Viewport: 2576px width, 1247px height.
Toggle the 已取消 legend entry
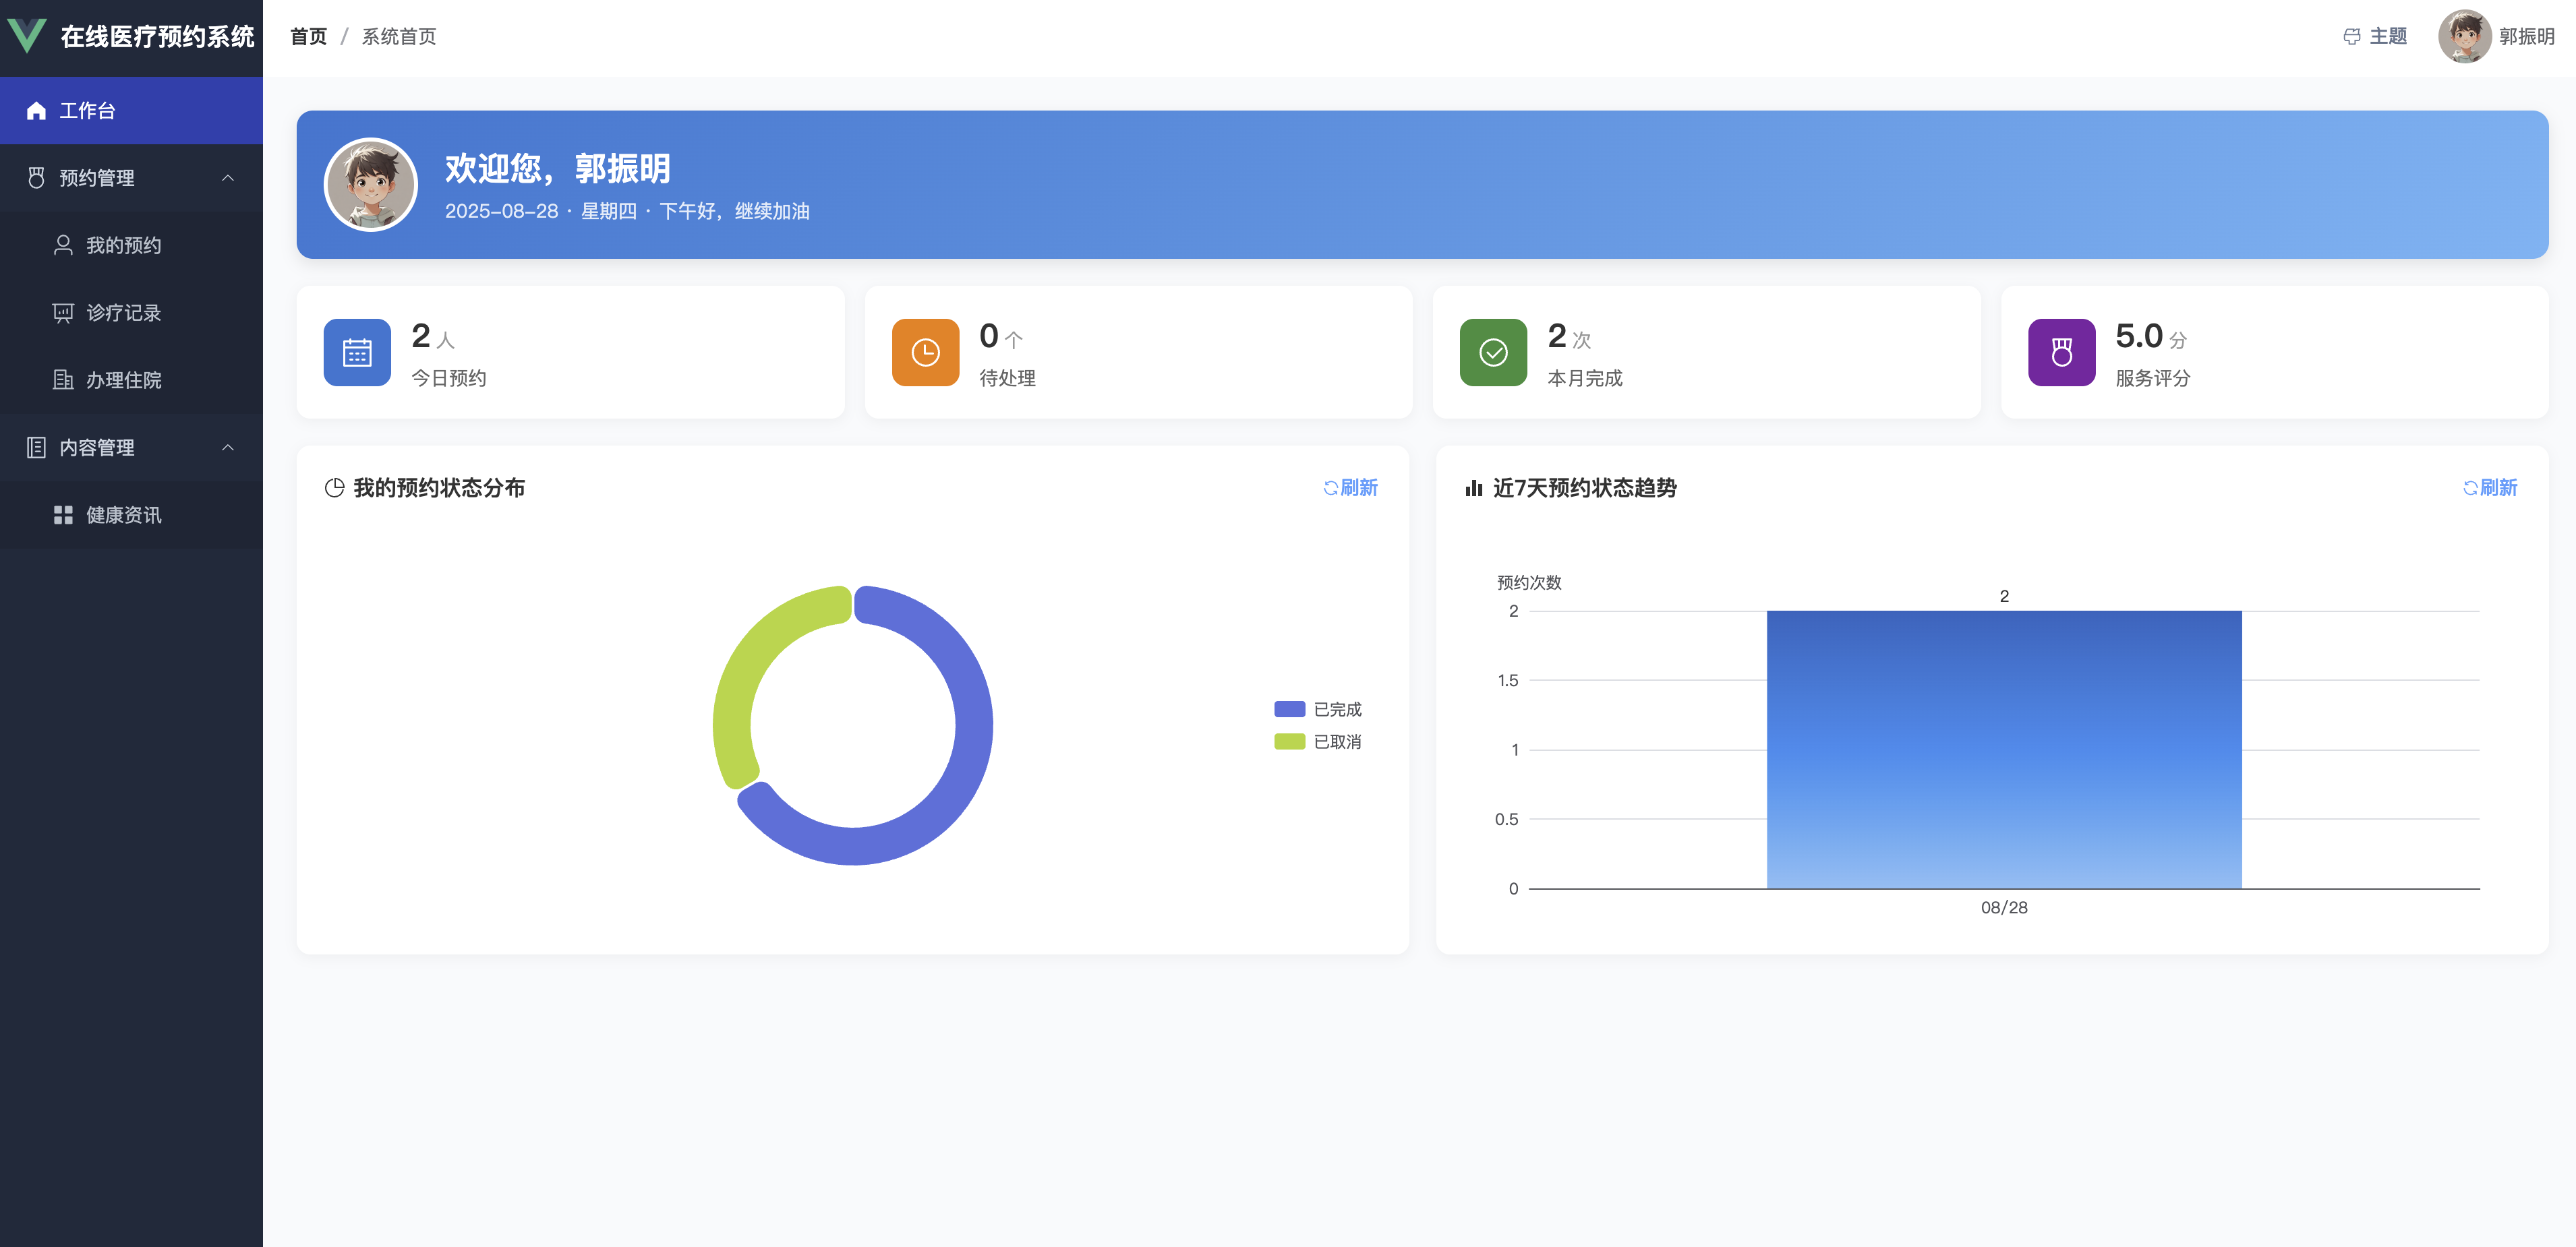pyautogui.click(x=1318, y=741)
